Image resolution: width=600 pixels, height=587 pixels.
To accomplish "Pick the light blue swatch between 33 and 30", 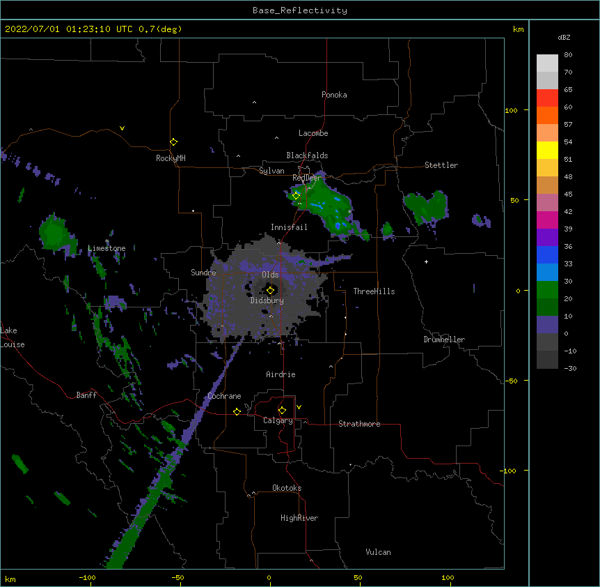I will 547,273.
